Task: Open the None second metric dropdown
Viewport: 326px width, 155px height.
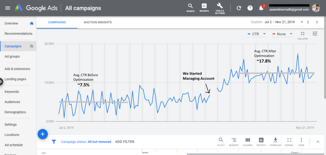Action: (x=282, y=34)
